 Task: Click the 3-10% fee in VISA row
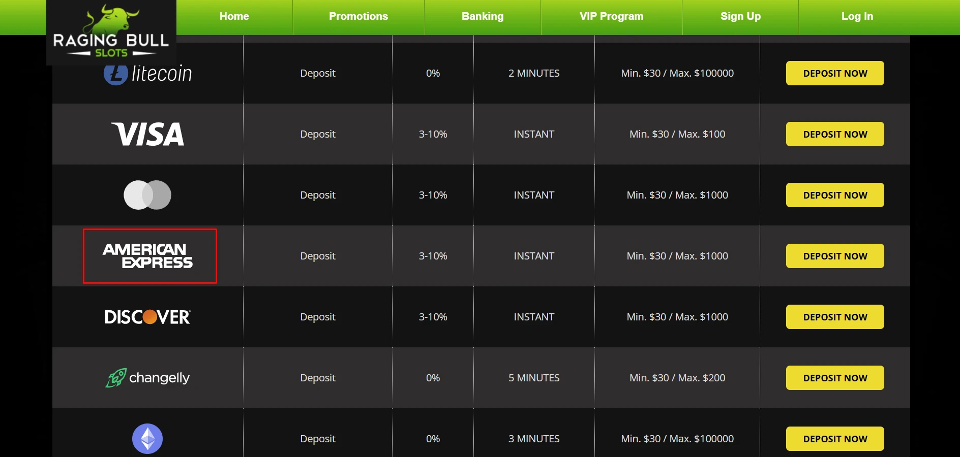(x=433, y=134)
